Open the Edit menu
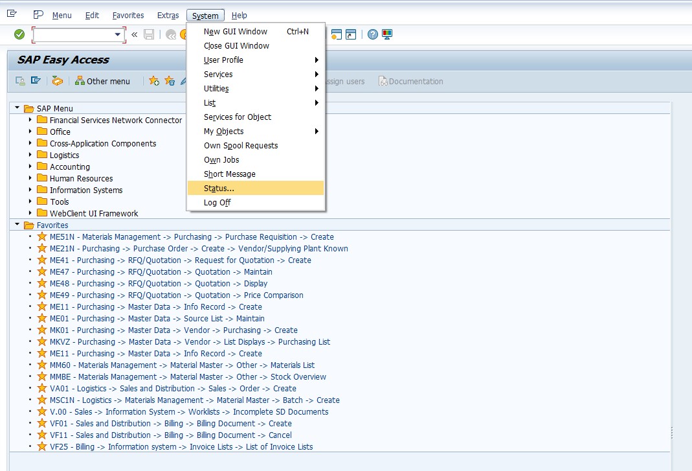 [92, 16]
